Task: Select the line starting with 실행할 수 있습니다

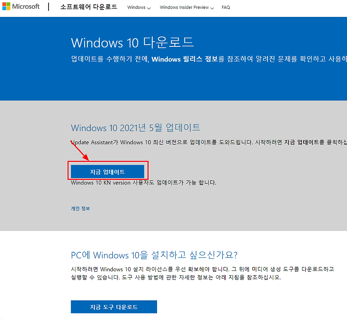Action: (176, 277)
